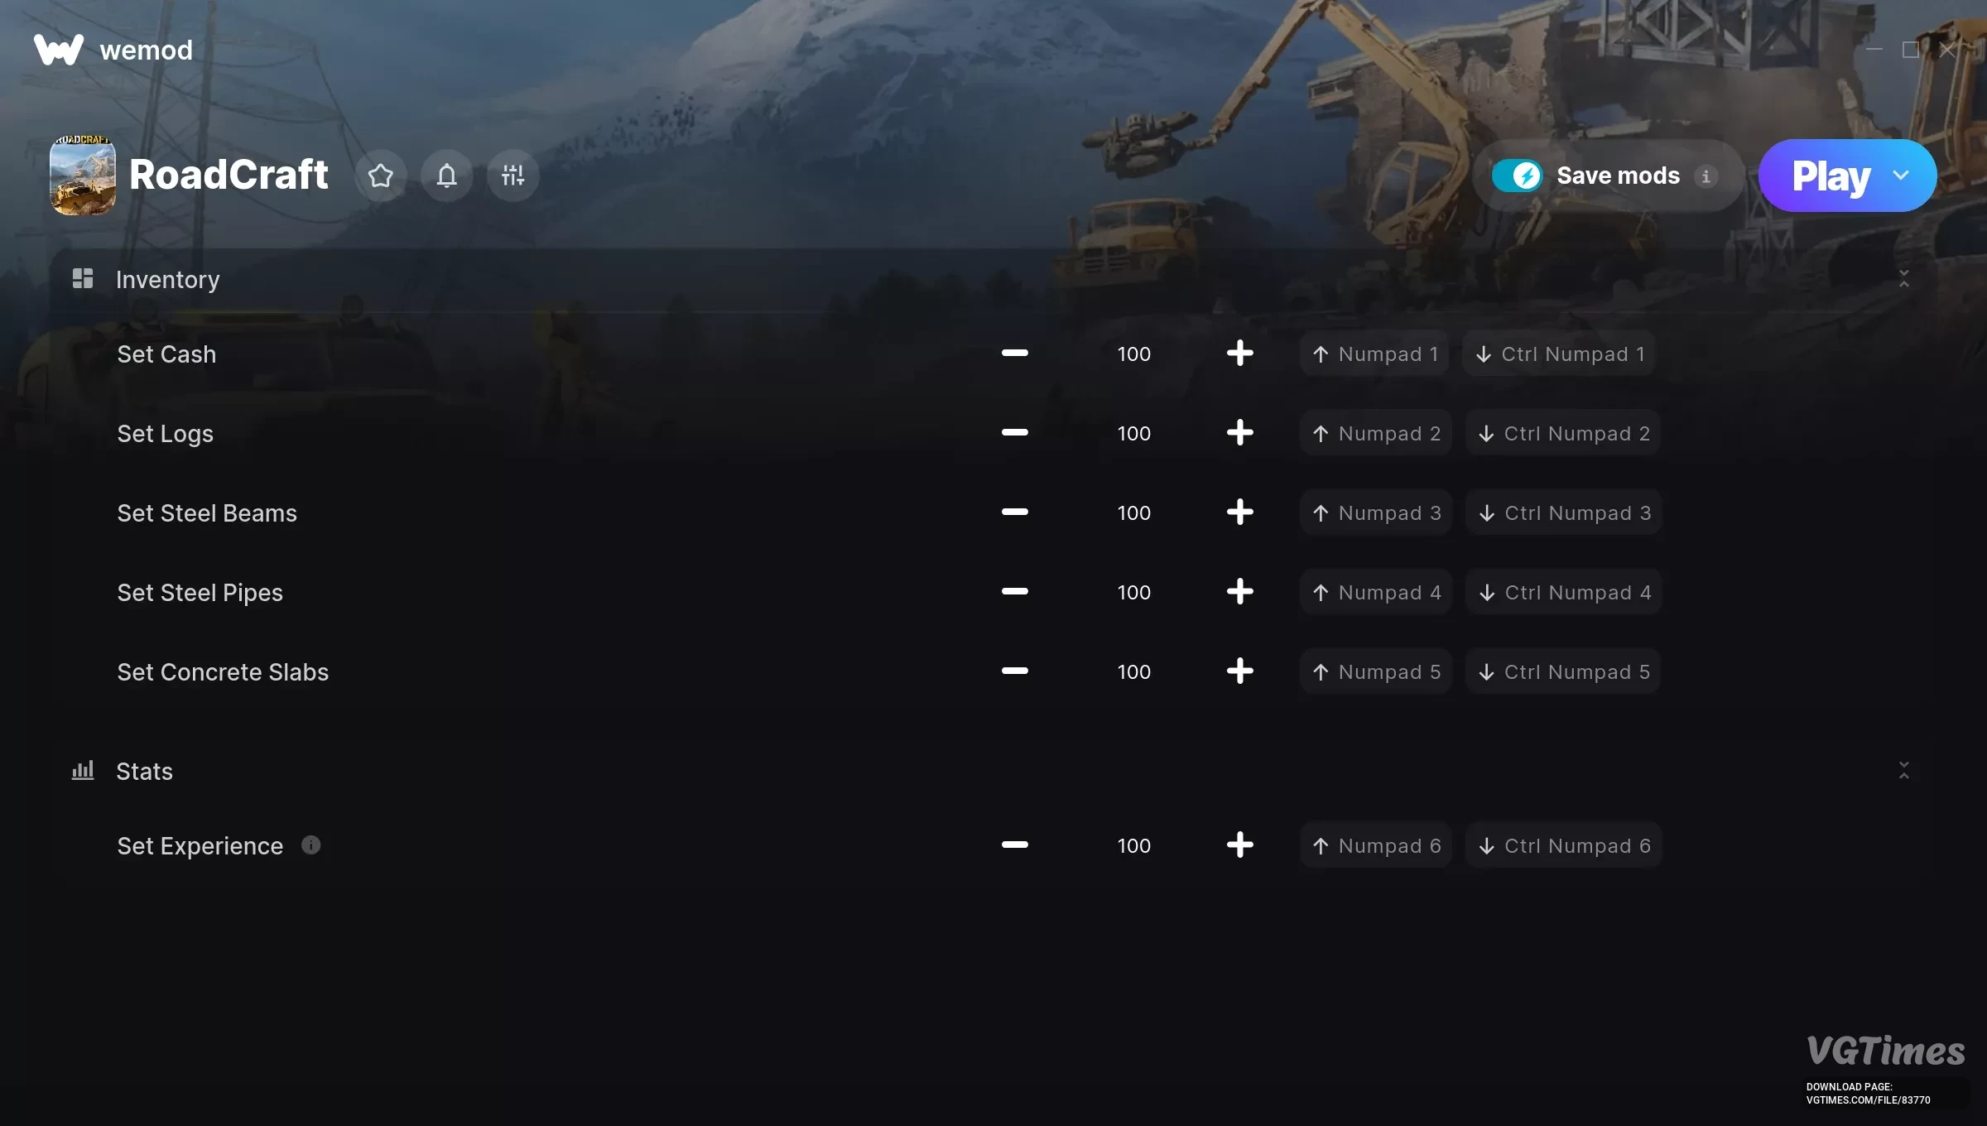Decrease Set Logs with minus icon
The height and width of the screenshot is (1126, 1987).
click(1014, 433)
